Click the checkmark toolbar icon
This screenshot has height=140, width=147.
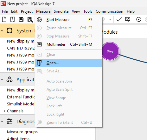(x=119, y=19)
